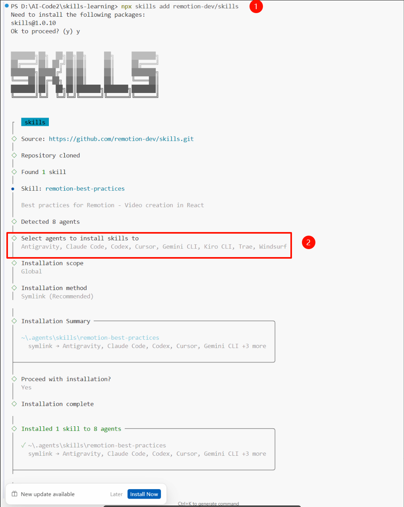Click the 'Installation complete' line
The width and height of the screenshot is (404, 507).
coord(58,404)
